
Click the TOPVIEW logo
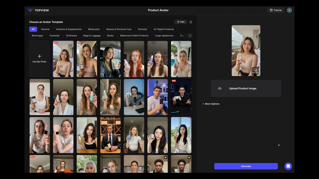(x=38, y=10)
